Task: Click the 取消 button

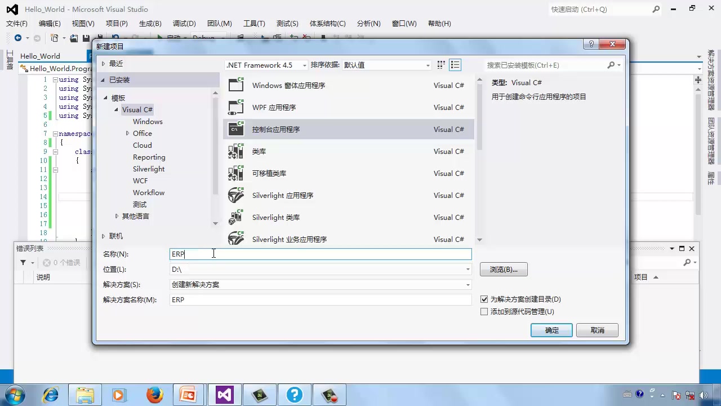Action: pos(597,330)
